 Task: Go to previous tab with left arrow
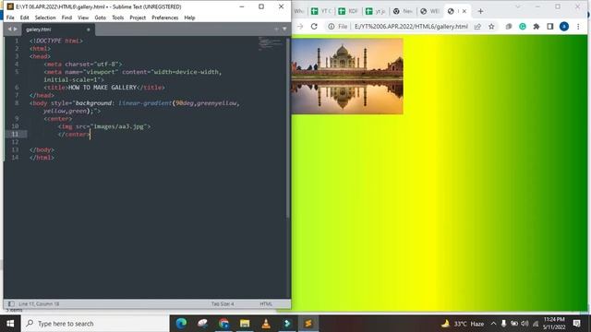(9, 29)
